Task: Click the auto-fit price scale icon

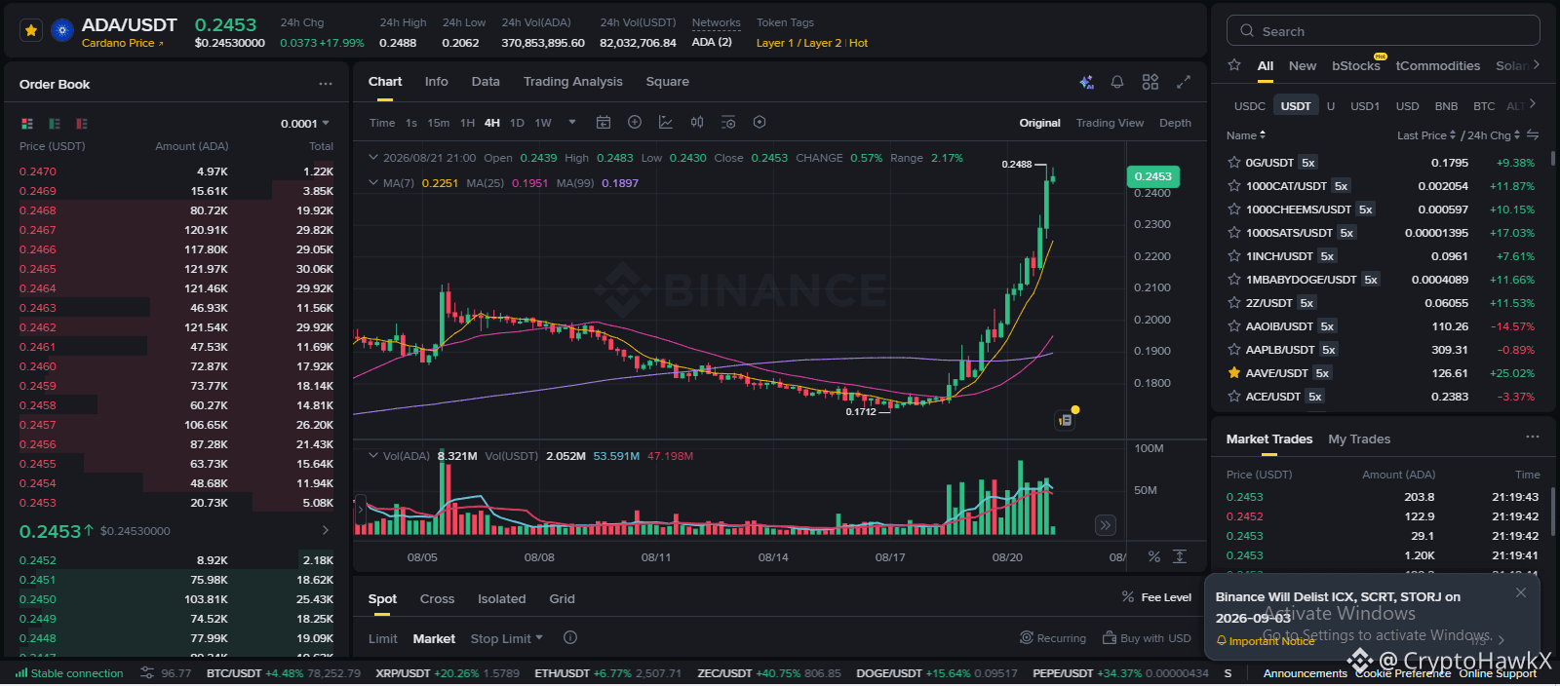Action: point(1180,556)
